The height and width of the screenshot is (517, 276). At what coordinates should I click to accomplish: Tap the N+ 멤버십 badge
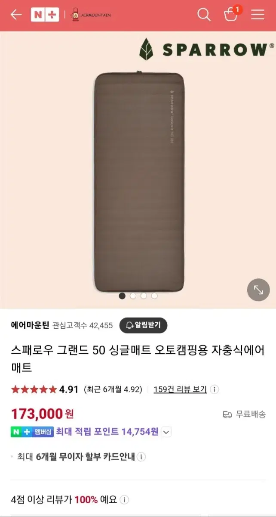point(32,432)
